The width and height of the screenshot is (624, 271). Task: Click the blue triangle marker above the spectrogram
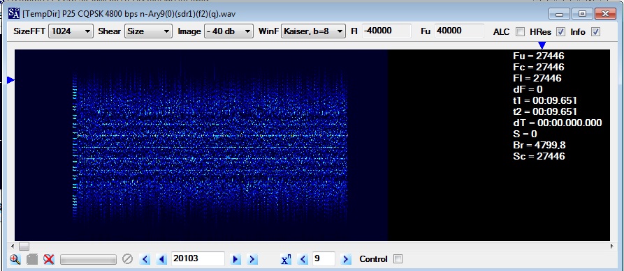[542, 45]
